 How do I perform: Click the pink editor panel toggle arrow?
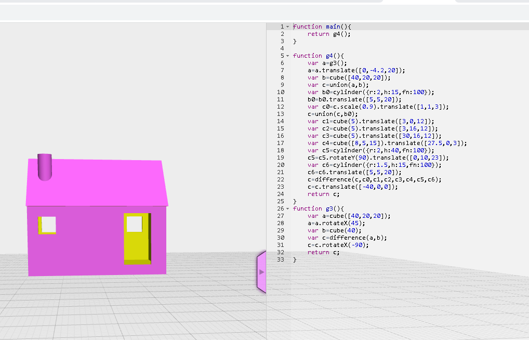coord(261,271)
